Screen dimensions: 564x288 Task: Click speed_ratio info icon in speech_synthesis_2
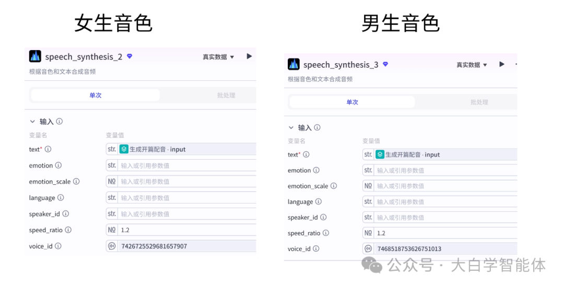pos(68,230)
